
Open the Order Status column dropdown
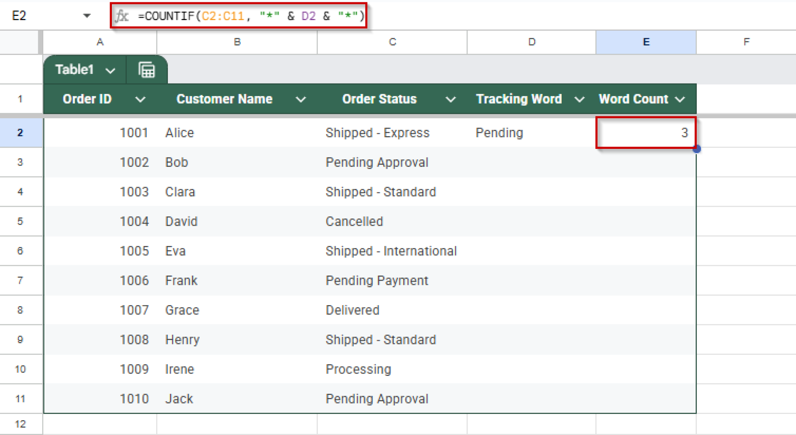coord(450,99)
